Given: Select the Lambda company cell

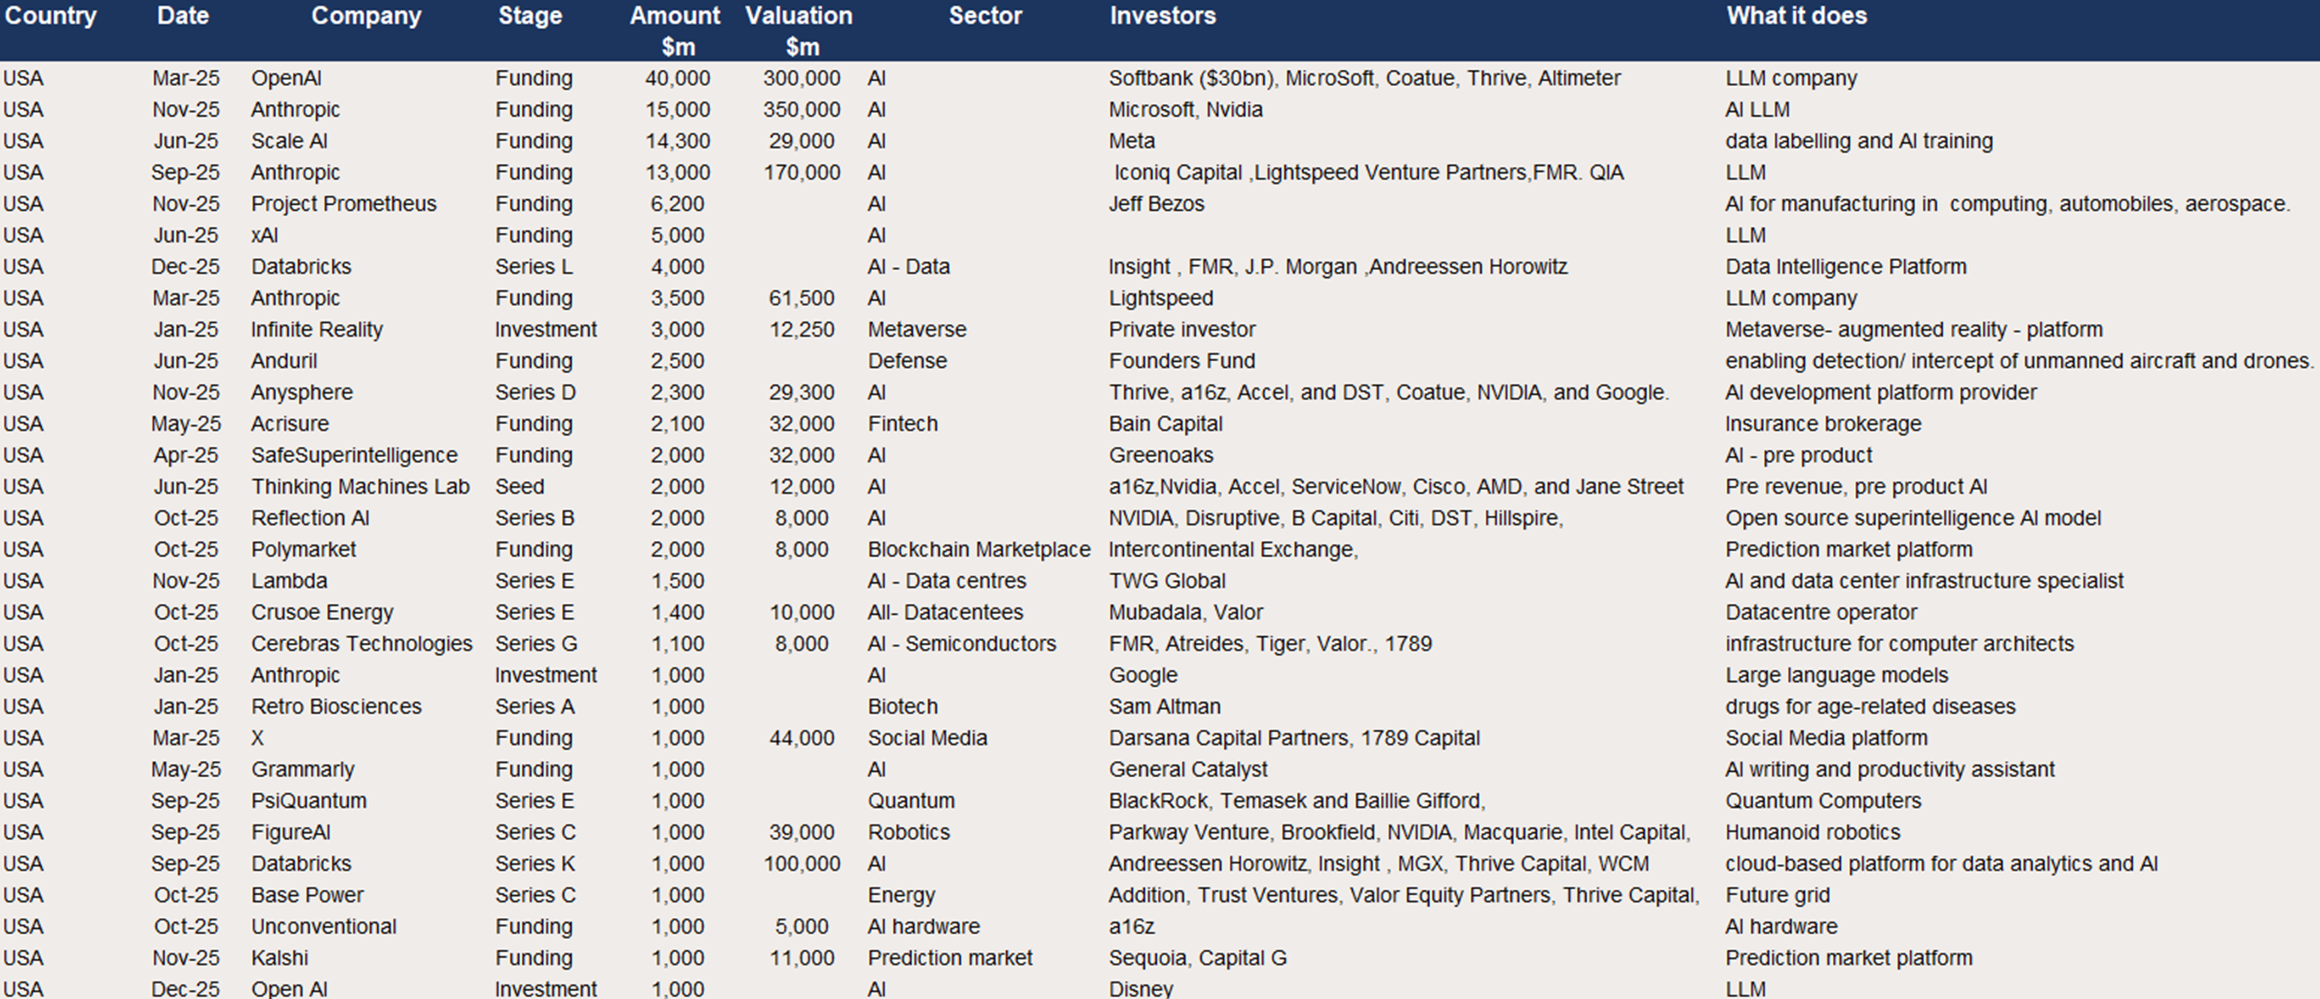Looking at the screenshot, I should [x=289, y=581].
